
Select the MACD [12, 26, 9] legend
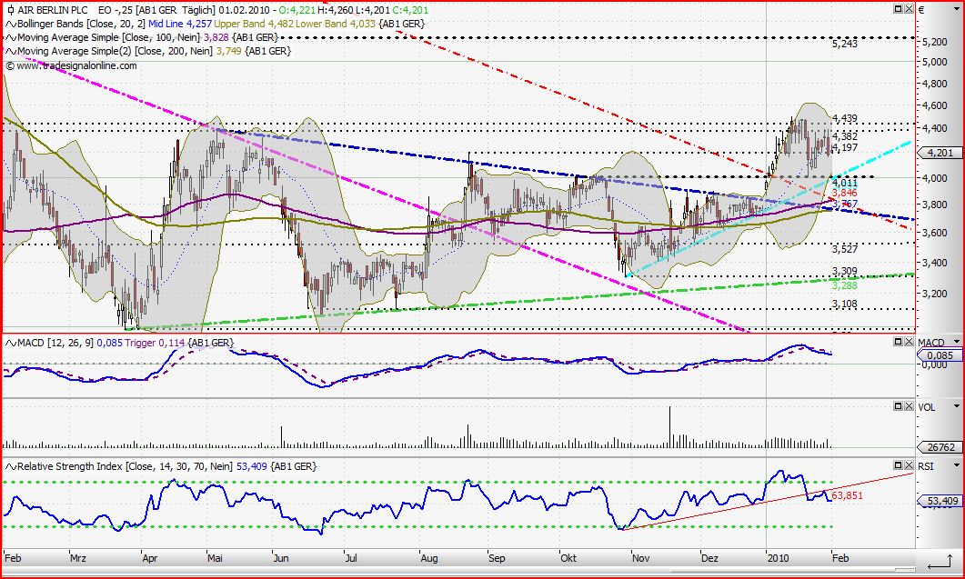[x=55, y=343]
